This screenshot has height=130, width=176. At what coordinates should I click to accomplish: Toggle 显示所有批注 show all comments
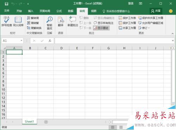pos(103,23)
